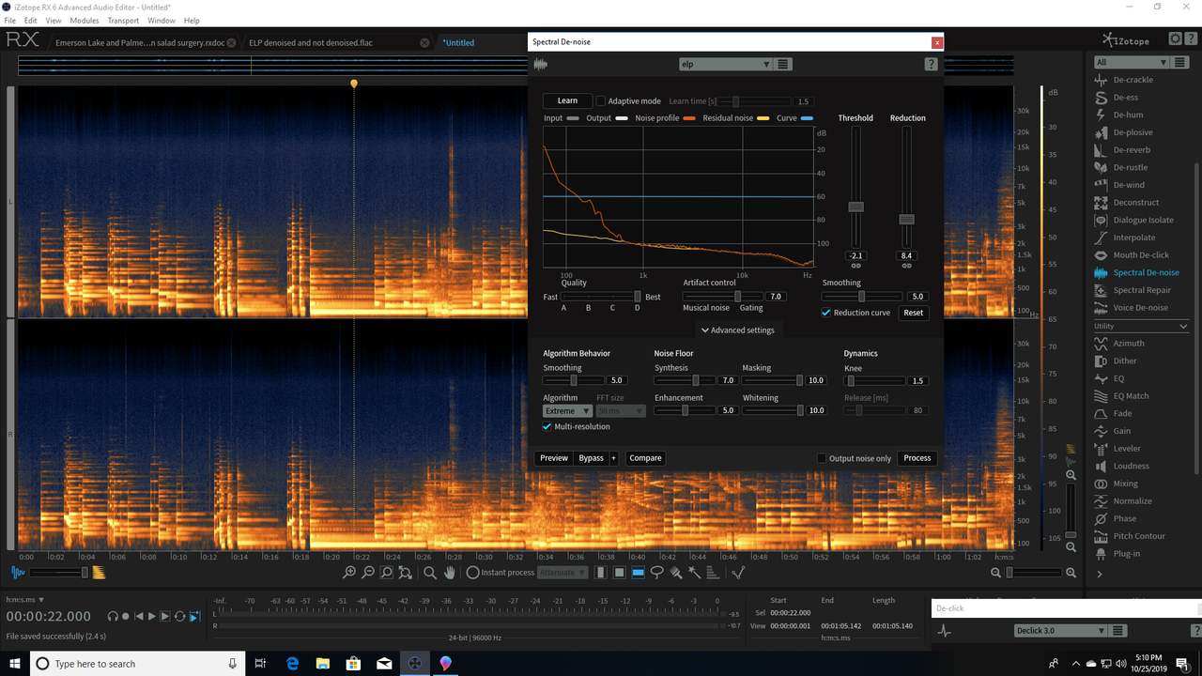Screen dimensions: 1202x676
Task: Disable the Reduction curve checkbox
Action: click(826, 313)
